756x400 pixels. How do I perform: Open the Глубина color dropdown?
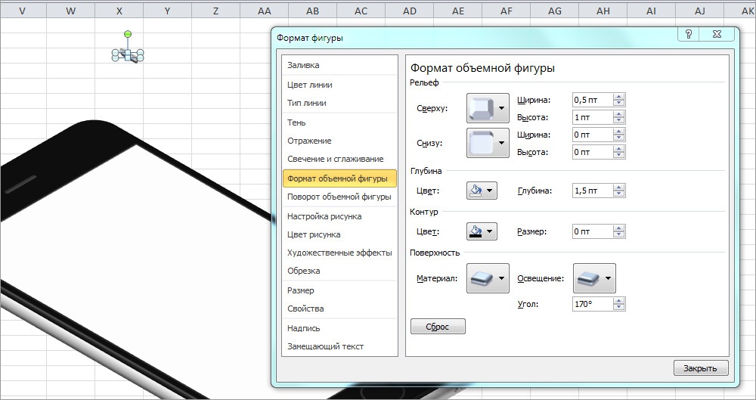tap(482, 191)
